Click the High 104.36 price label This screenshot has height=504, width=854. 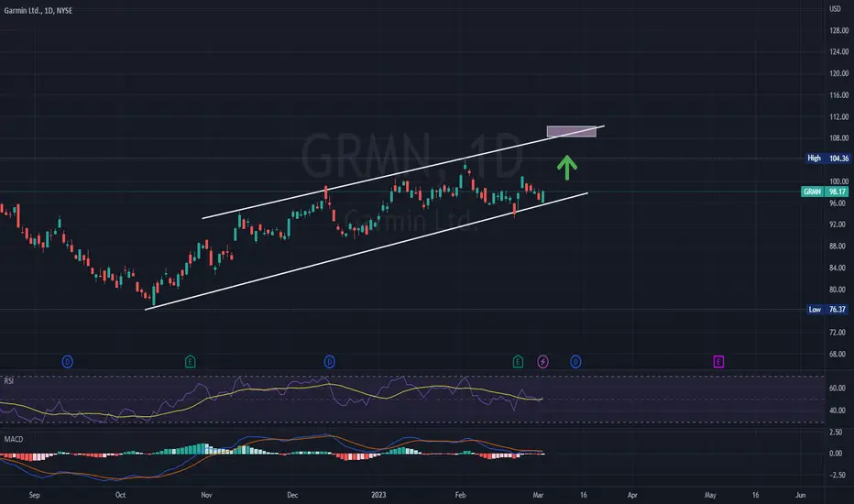tap(827, 158)
